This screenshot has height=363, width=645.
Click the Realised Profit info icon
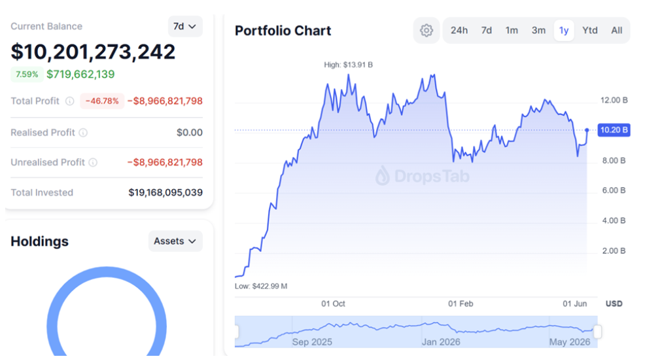point(83,133)
